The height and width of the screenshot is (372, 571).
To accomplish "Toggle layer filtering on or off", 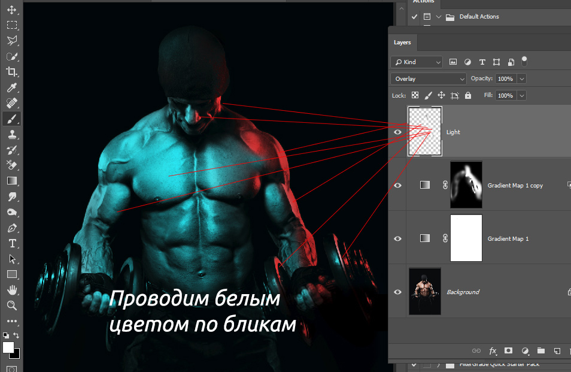I will [524, 62].
